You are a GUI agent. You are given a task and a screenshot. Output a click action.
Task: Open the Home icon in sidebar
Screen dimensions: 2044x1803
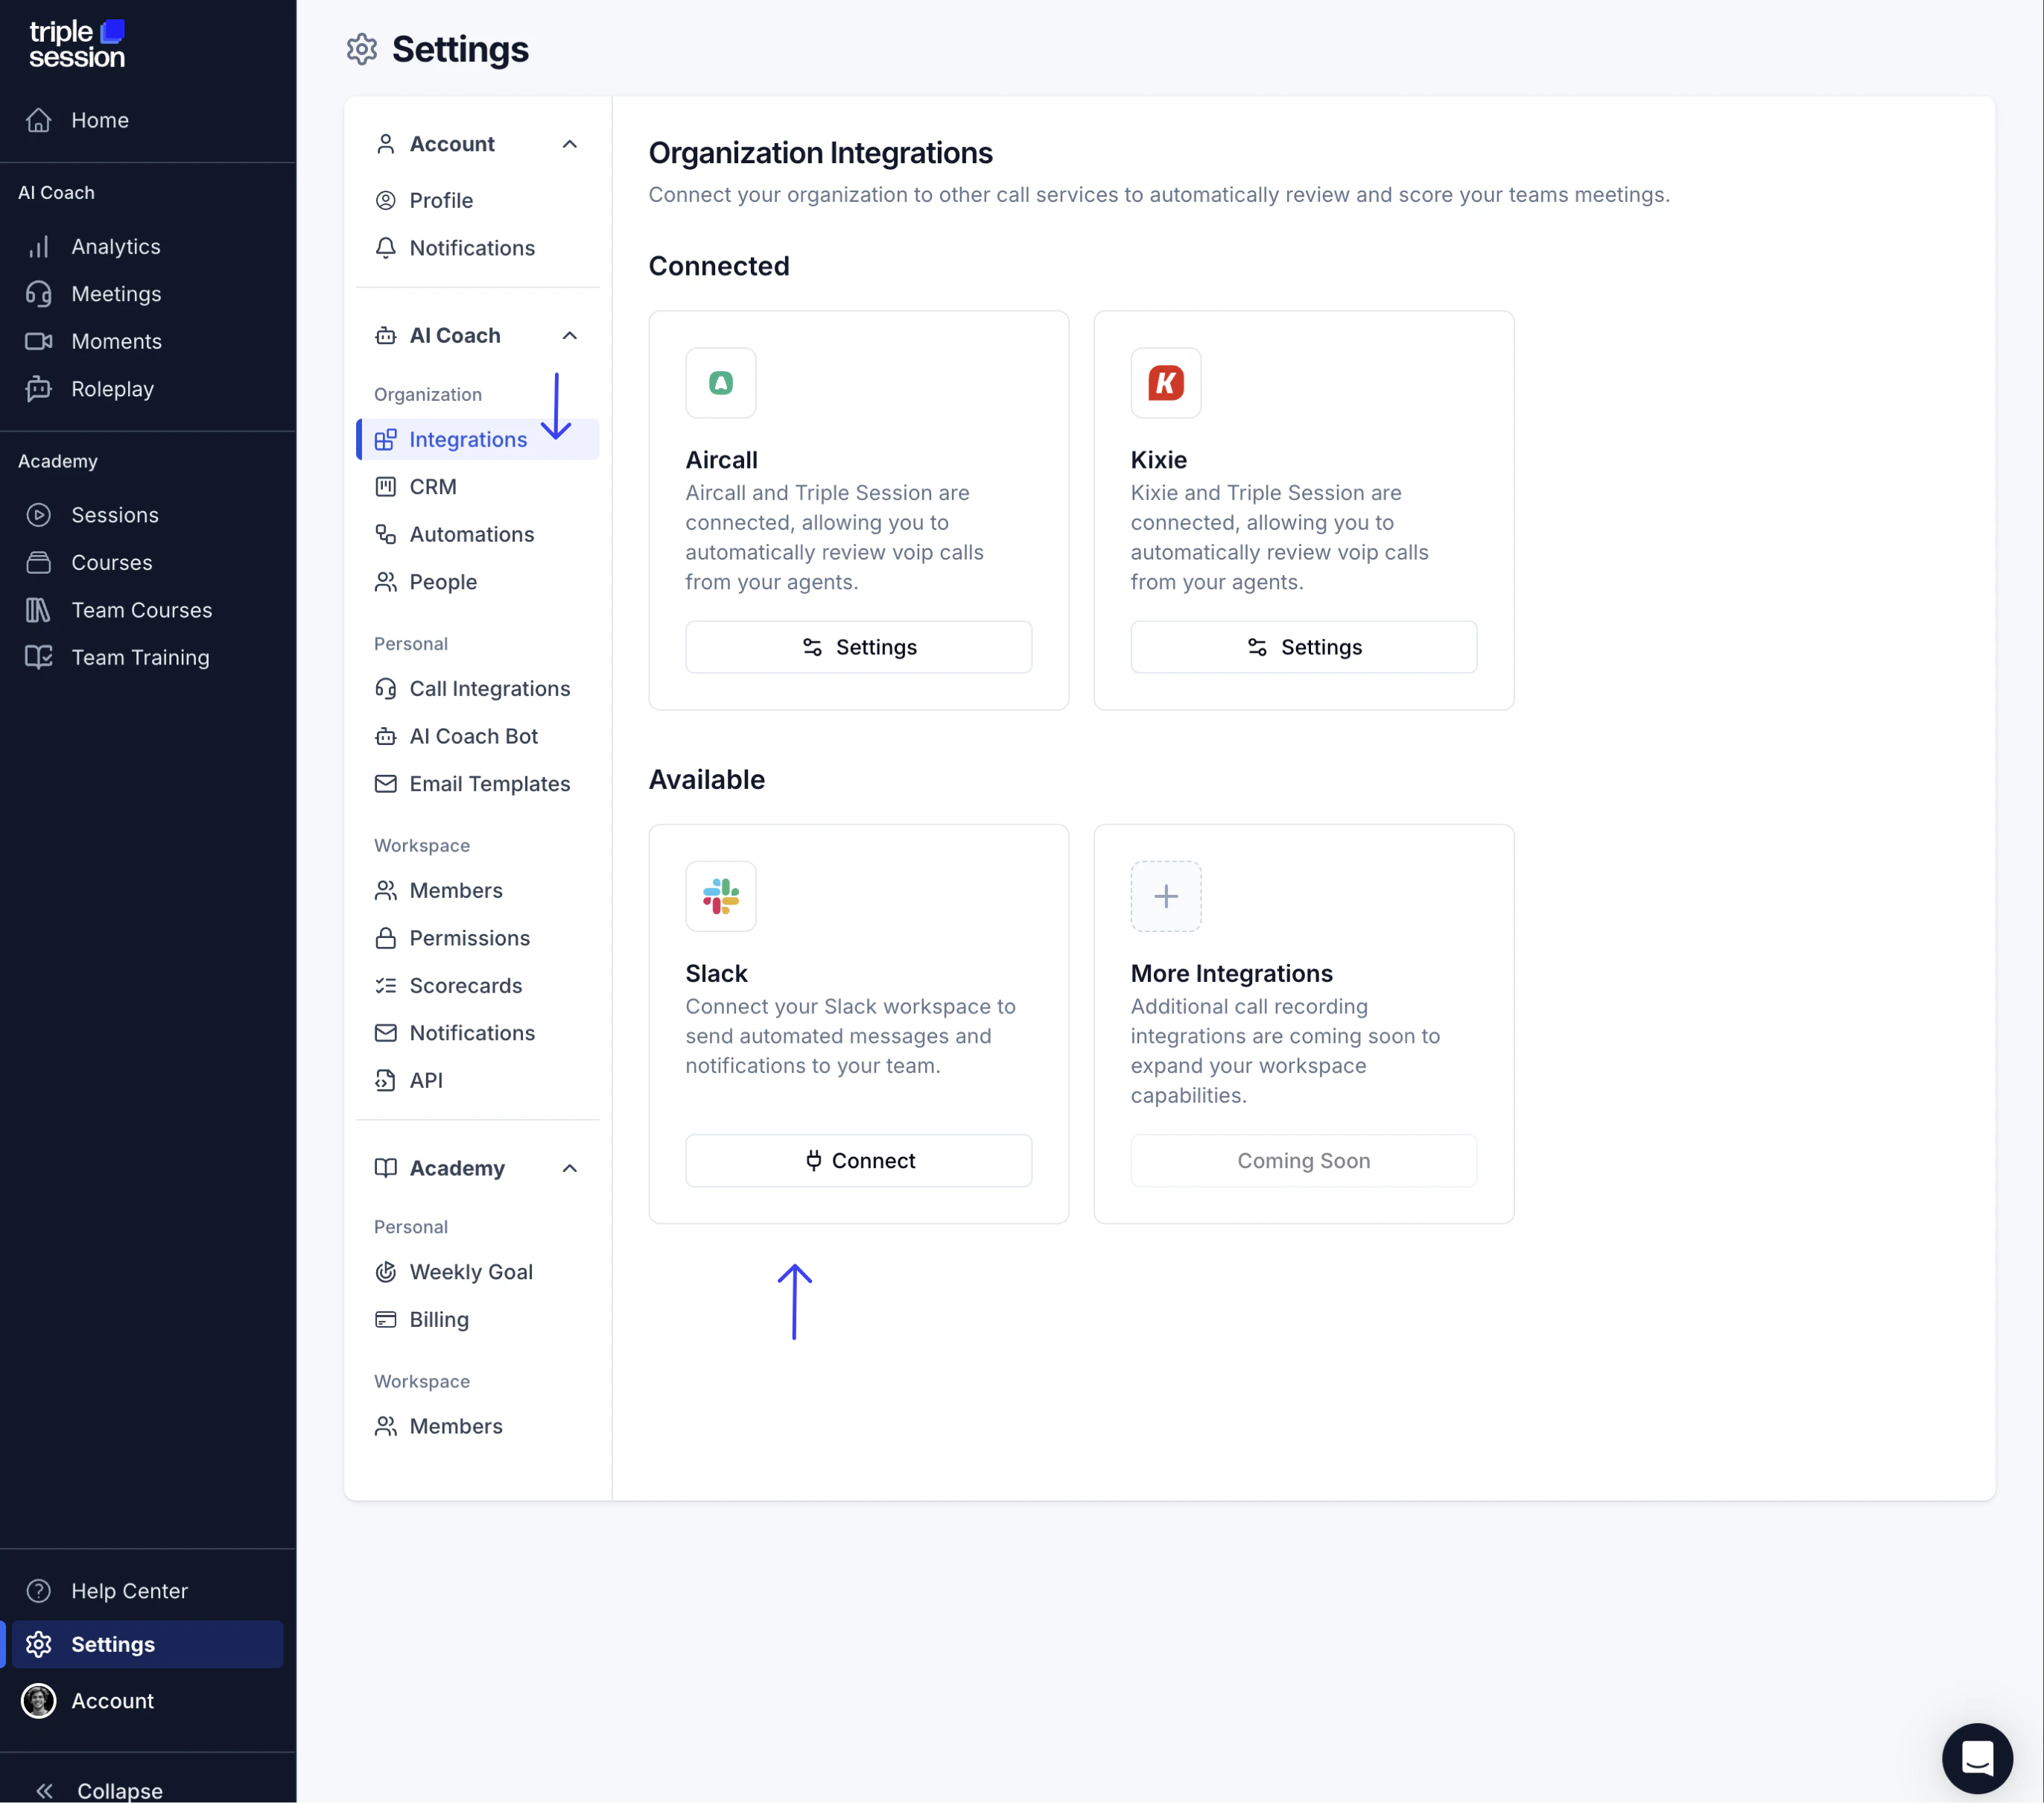coord(39,120)
